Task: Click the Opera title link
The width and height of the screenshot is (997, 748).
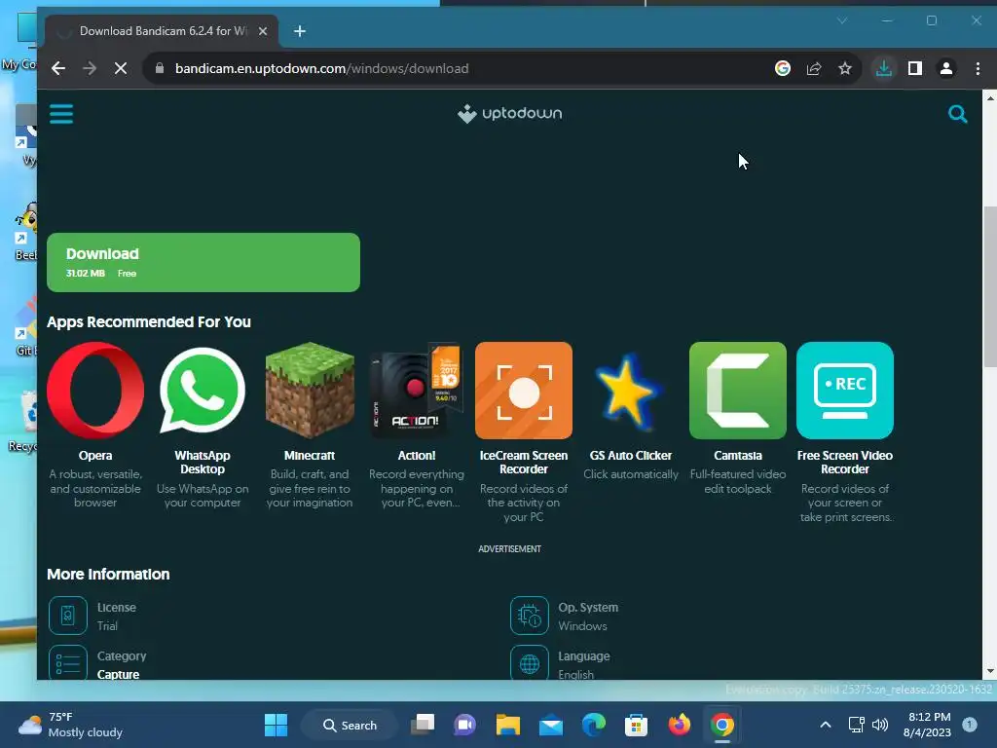Action: coord(95,456)
